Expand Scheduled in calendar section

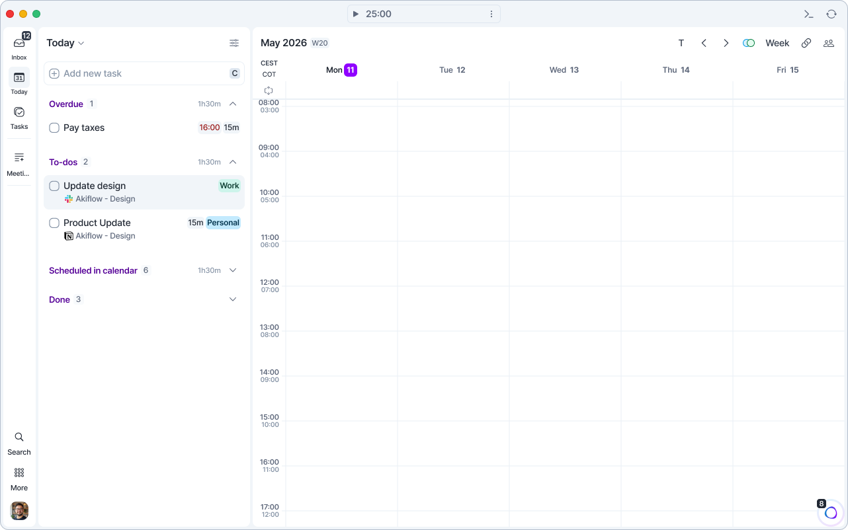click(x=233, y=270)
